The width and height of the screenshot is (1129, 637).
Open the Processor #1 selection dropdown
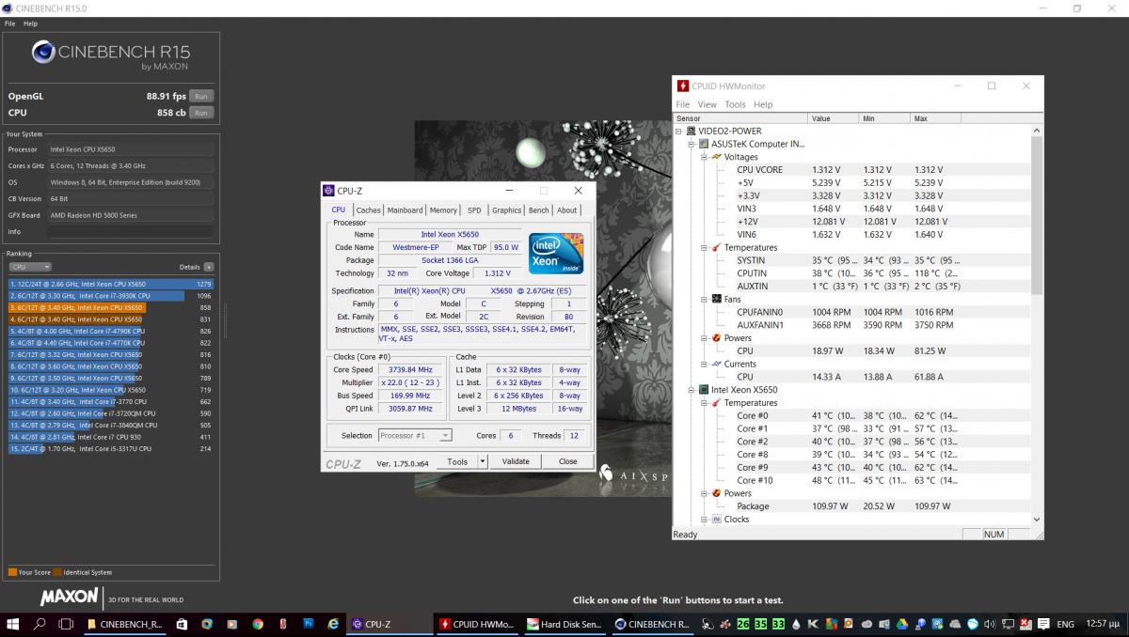415,435
